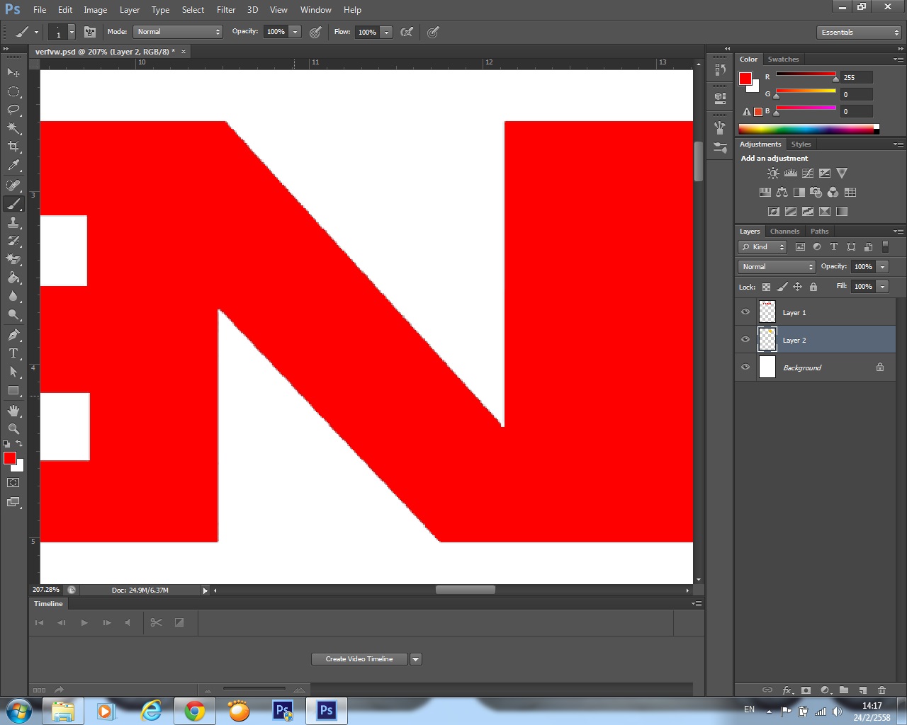Toggle Quick Mask mode
This screenshot has width=907, height=725.
tap(13, 483)
